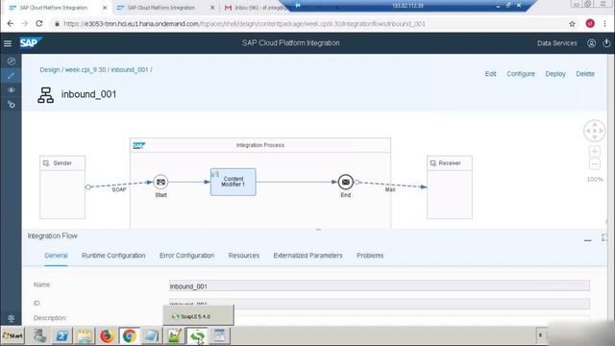The height and width of the screenshot is (346, 615).
Task: Open the Problems tab
Action: click(x=370, y=256)
